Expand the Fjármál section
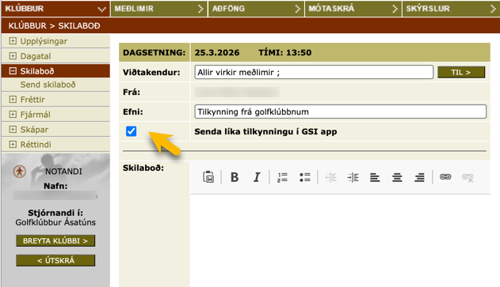 click(13, 114)
